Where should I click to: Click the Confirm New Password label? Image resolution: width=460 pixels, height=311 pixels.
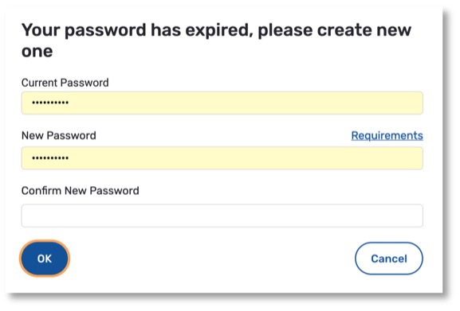tap(80, 191)
